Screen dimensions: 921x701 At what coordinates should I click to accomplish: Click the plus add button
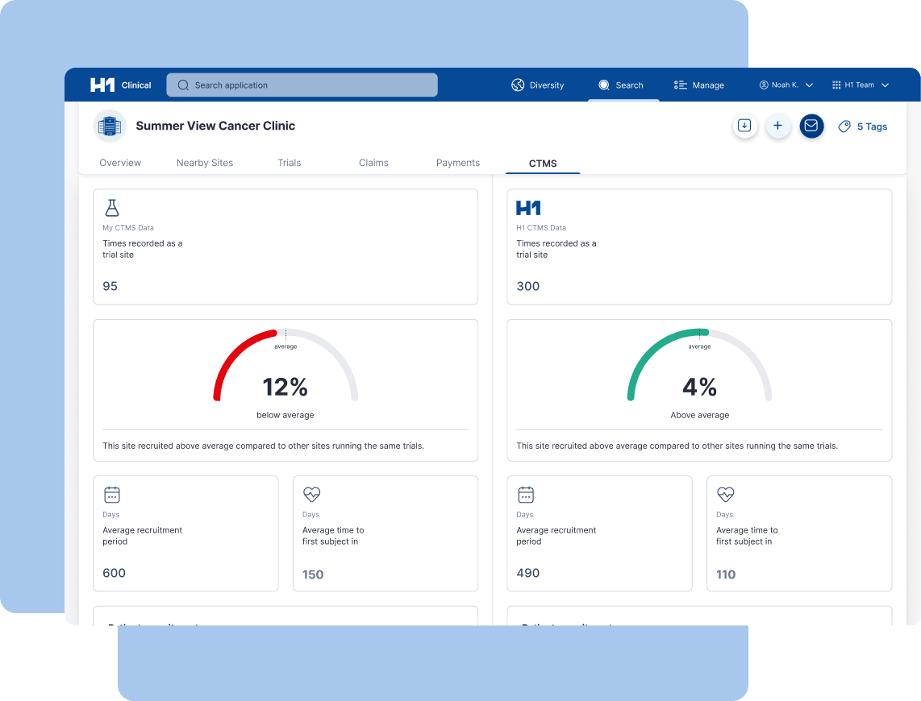pyautogui.click(x=777, y=126)
